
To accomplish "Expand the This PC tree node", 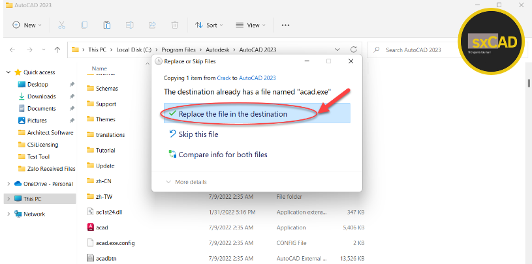I will [8, 199].
